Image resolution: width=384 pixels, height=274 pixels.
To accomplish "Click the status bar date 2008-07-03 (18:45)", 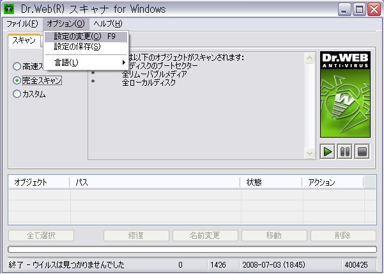I will point(274,265).
